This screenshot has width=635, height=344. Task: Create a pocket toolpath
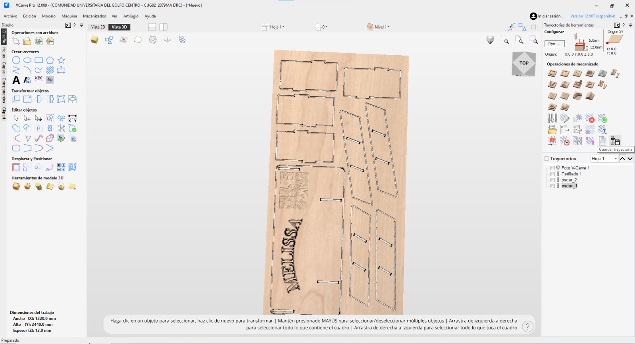[565, 73]
